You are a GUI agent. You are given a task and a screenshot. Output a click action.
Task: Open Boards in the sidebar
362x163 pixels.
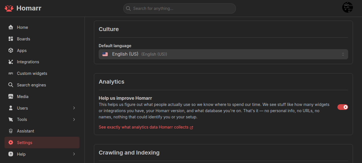tap(42, 39)
